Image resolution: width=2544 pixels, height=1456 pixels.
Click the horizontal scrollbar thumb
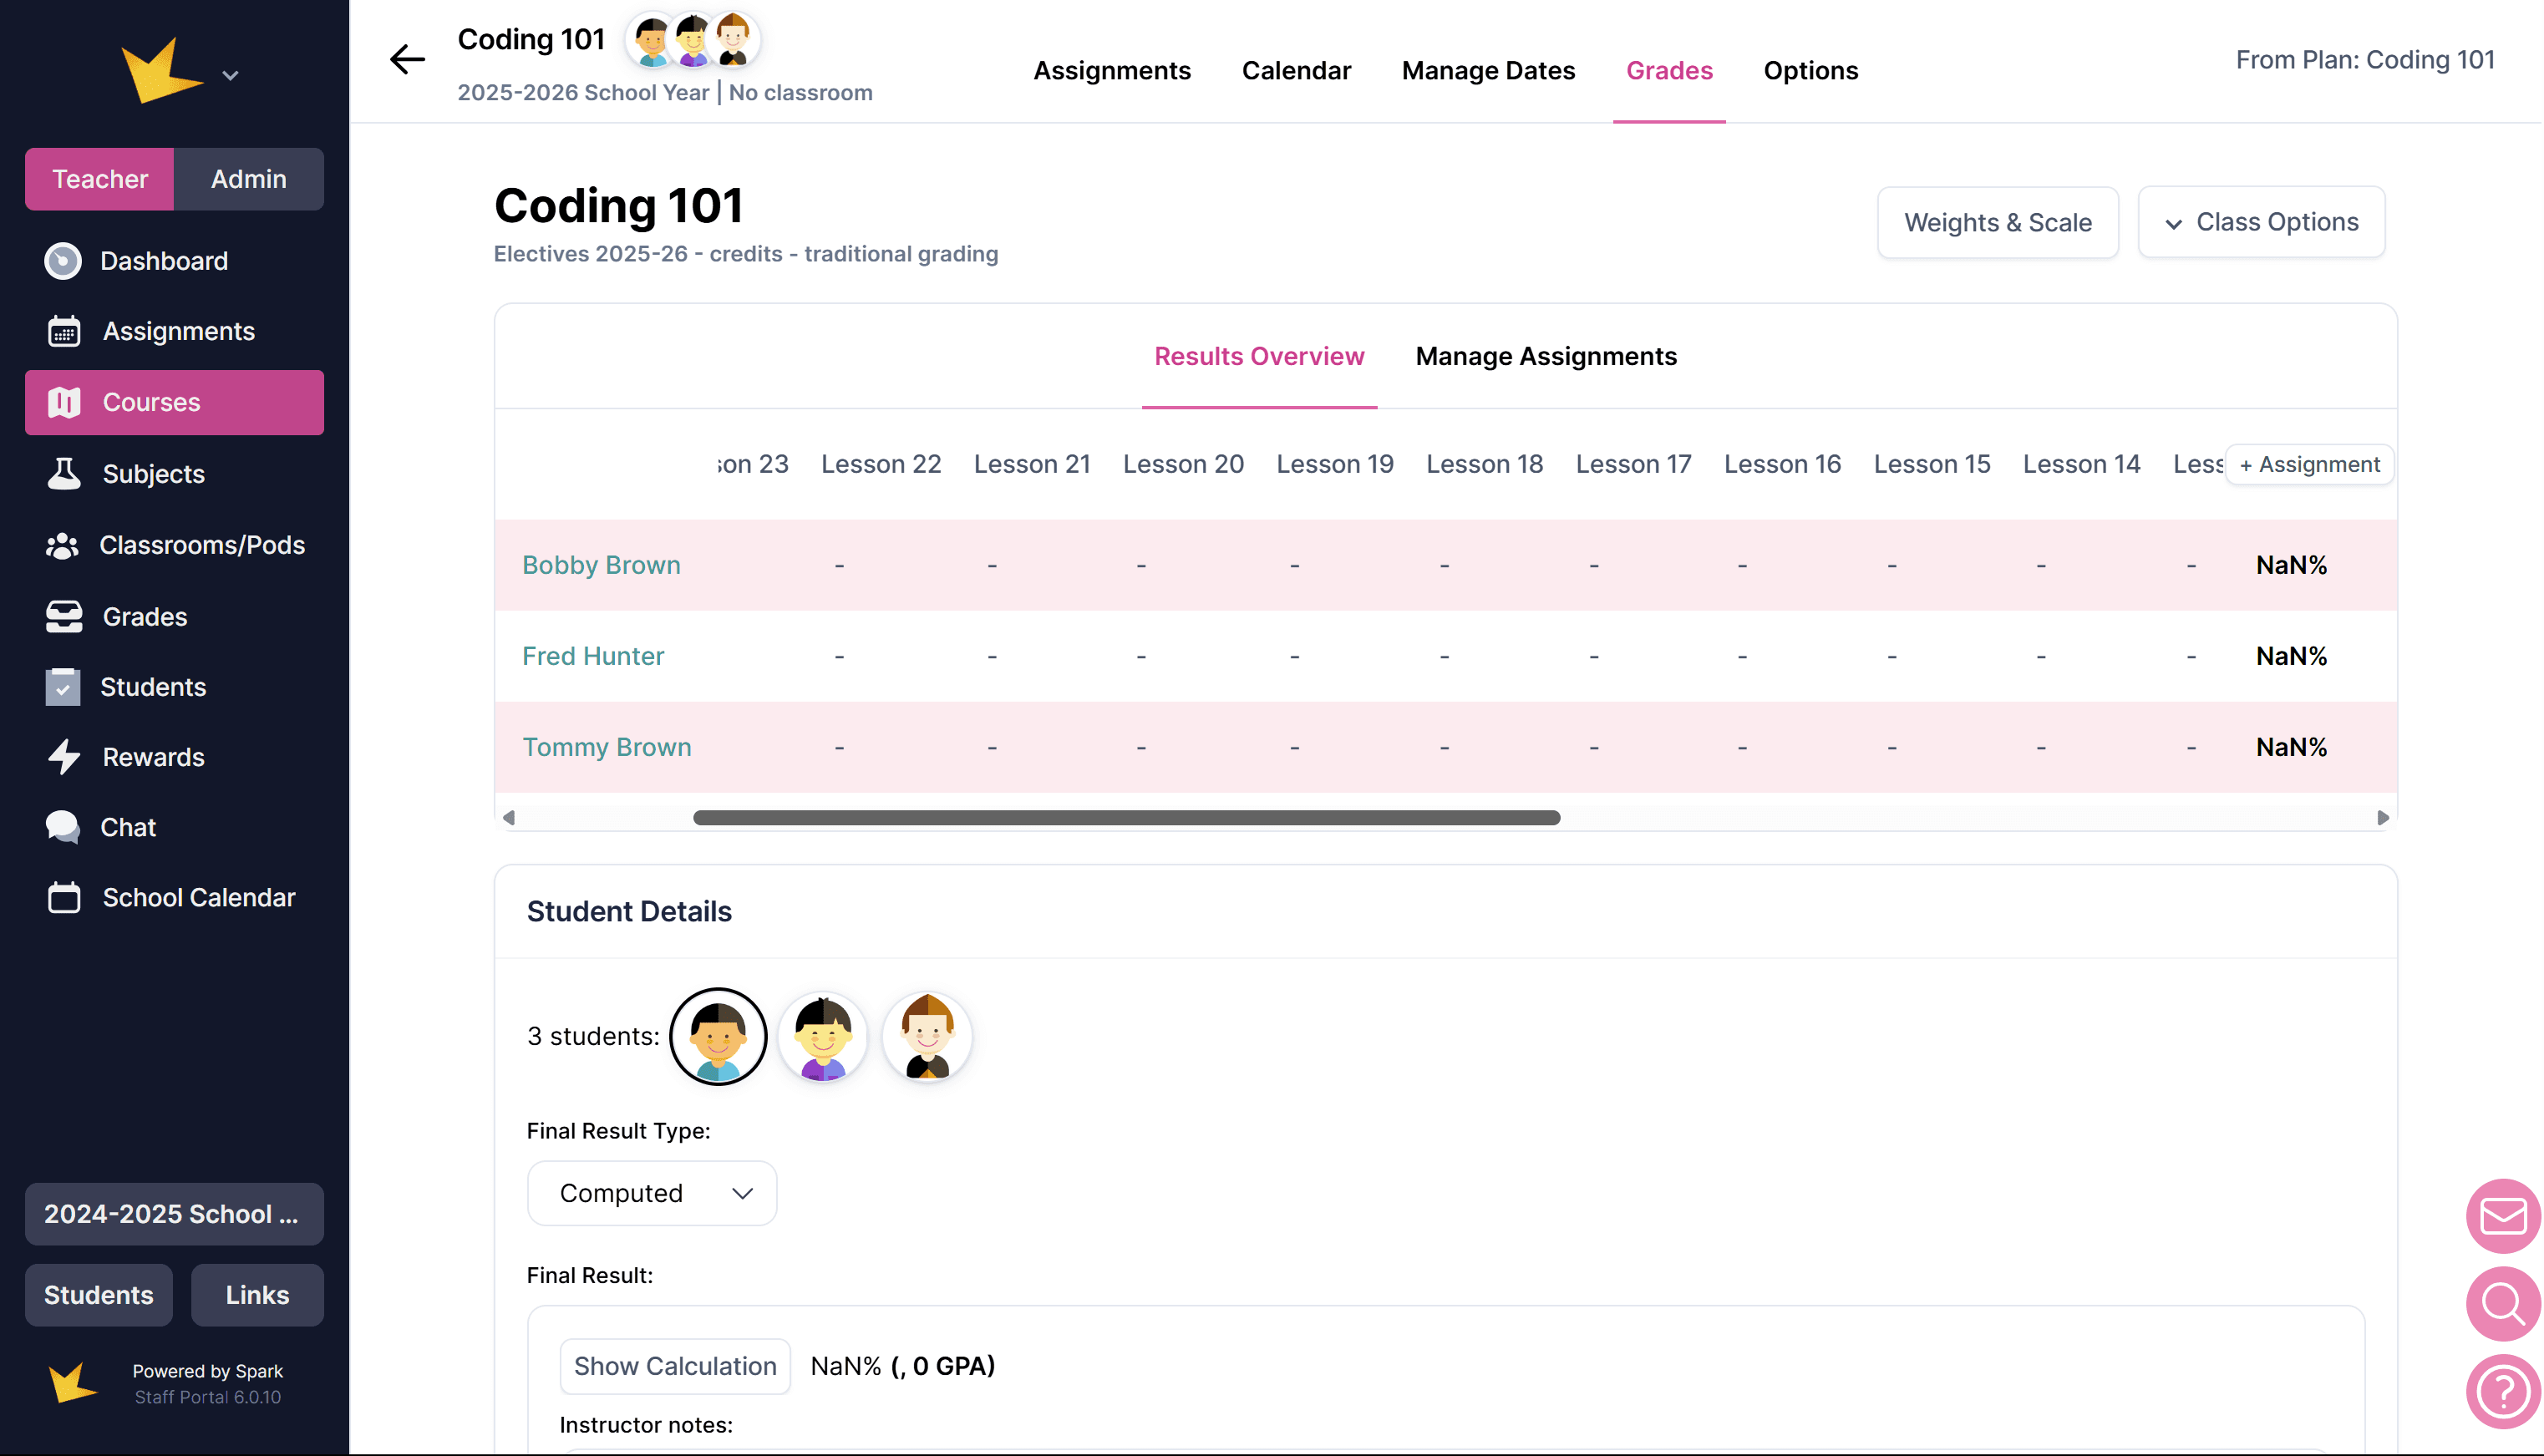click(1126, 817)
